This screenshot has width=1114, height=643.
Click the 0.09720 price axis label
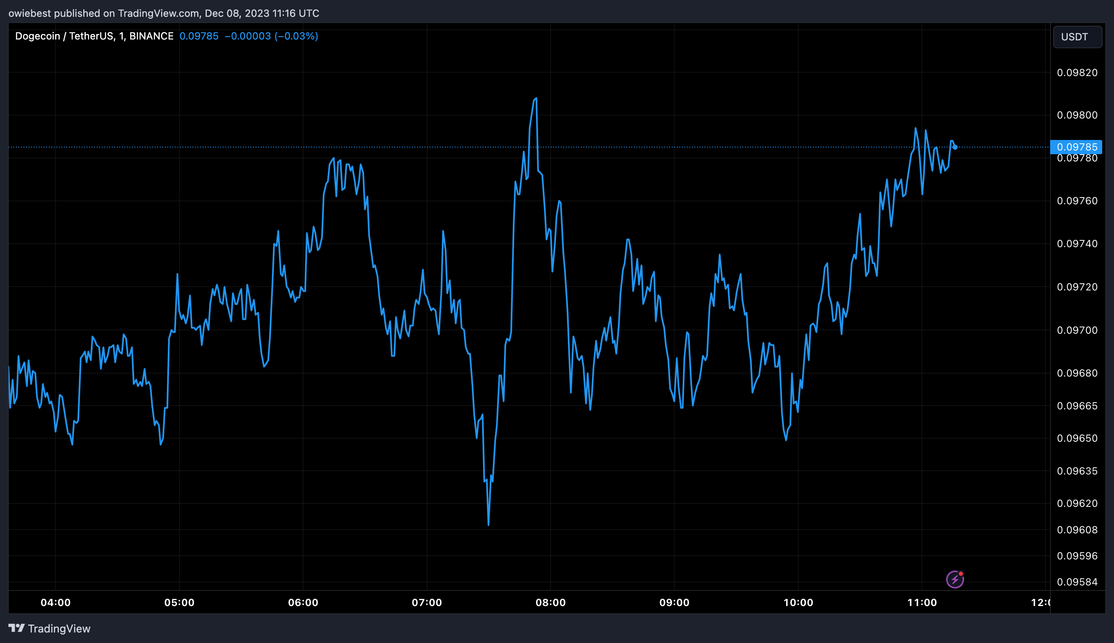[1077, 287]
